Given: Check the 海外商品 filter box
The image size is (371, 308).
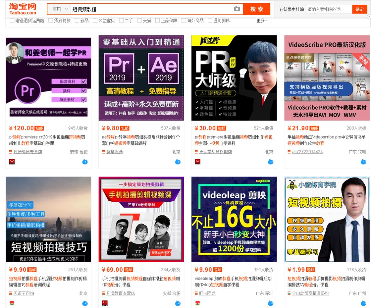Looking at the screenshot, I should pos(183,21).
